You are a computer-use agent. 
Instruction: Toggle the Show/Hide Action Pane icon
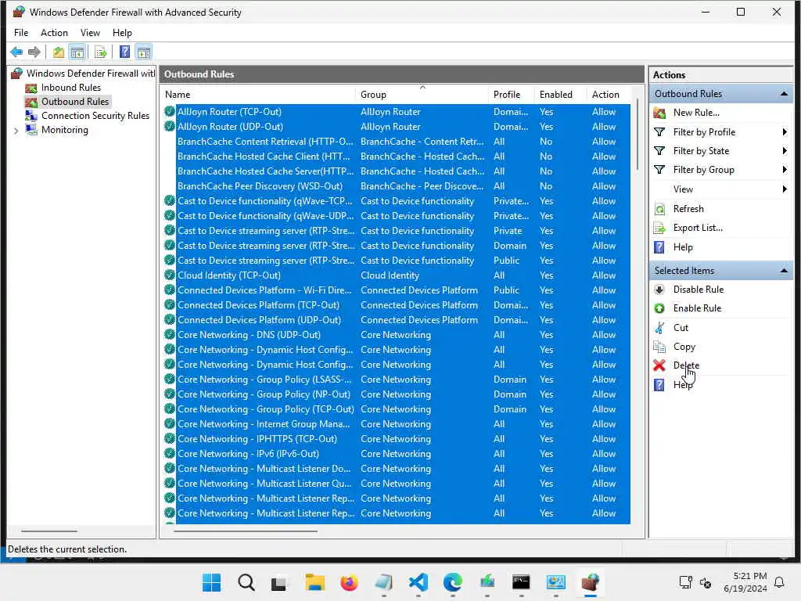144,52
